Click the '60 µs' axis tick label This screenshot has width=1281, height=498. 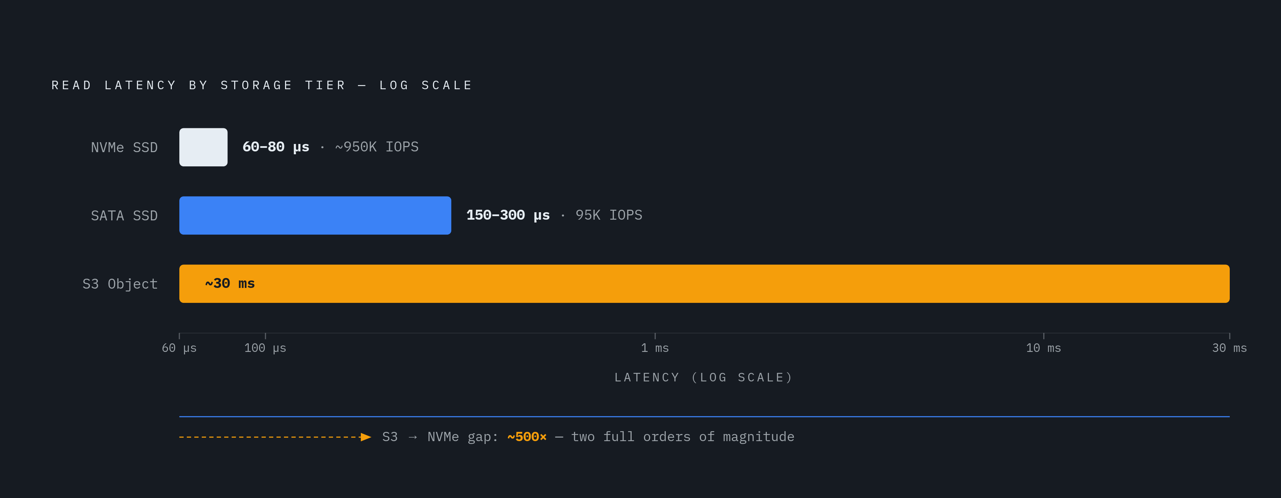(179, 348)
